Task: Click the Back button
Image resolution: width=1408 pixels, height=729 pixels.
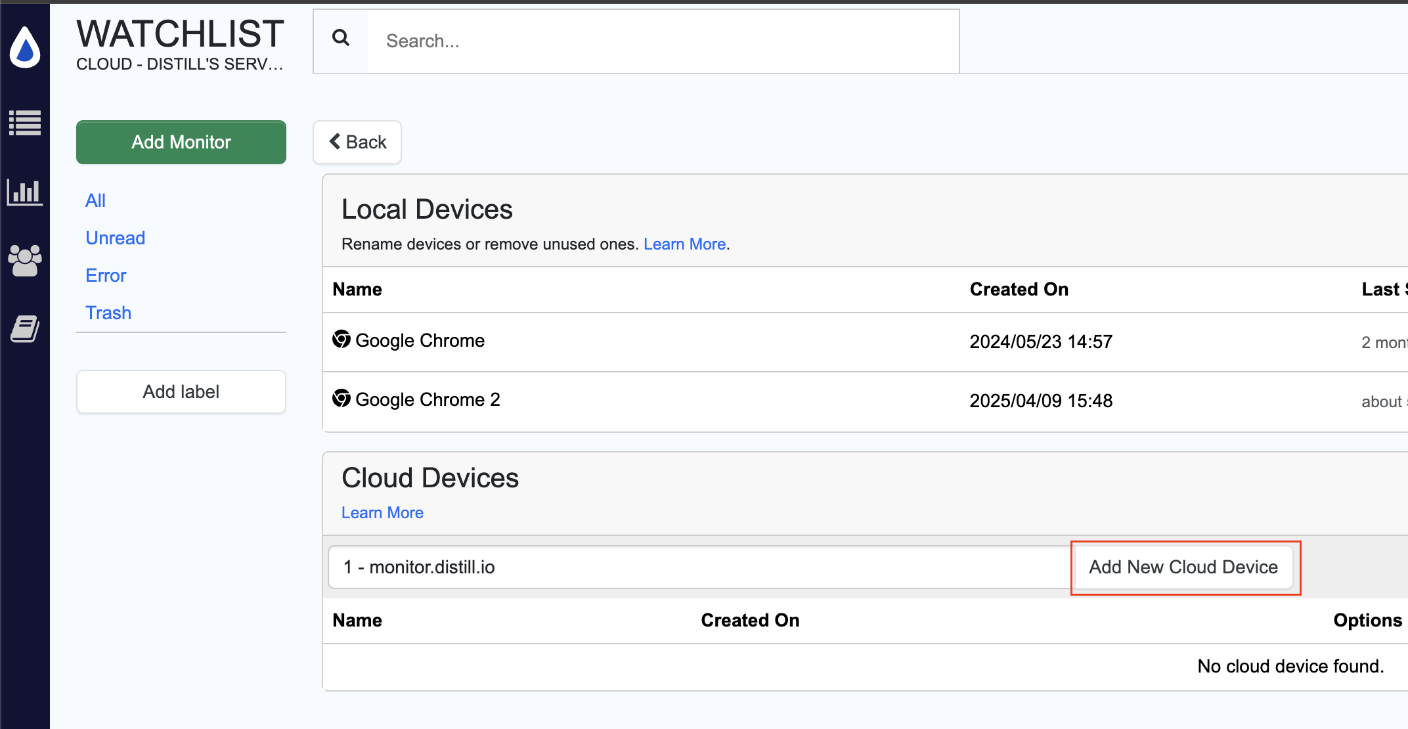Action: [357, 142]
